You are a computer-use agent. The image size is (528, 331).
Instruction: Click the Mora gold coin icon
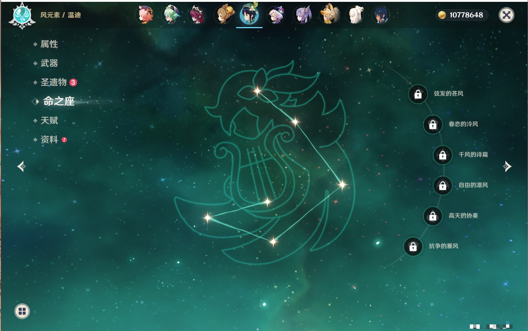[x=442, y=15]
